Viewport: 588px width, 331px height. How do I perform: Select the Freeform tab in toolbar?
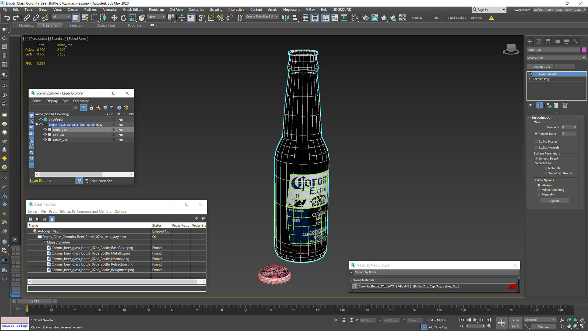click(x=49, y=25)
